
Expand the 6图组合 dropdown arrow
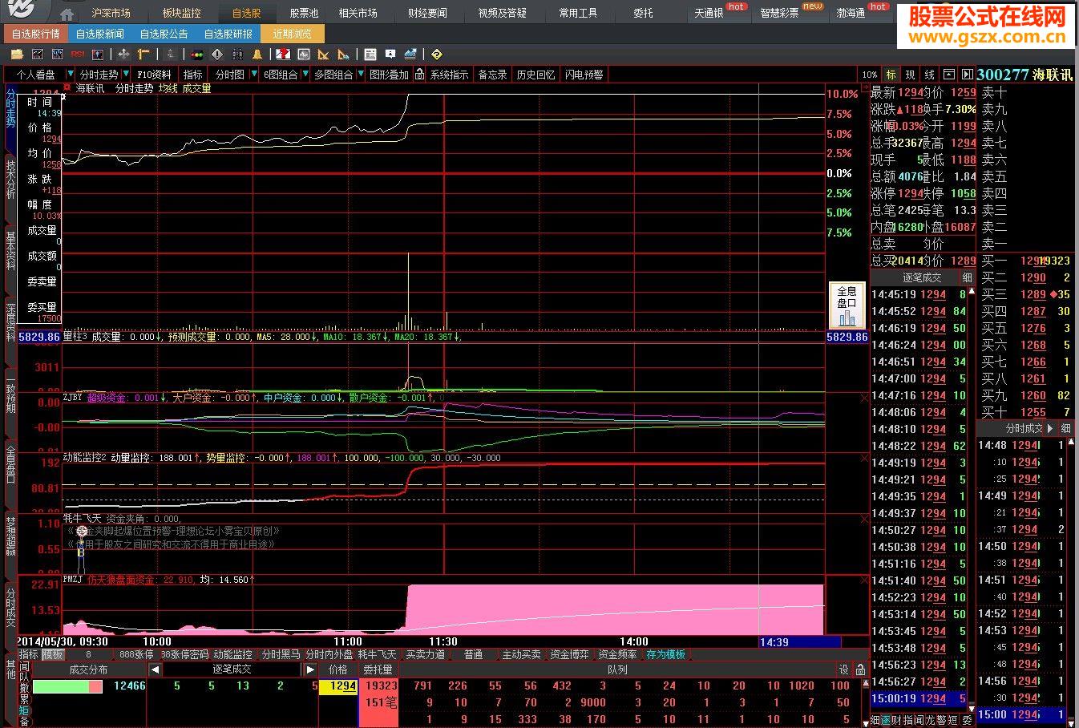(304, 75)
